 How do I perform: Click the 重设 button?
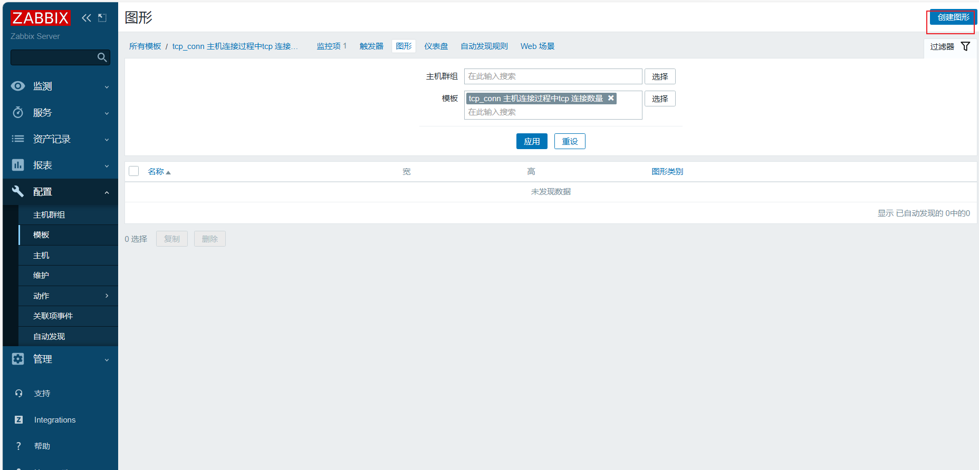[x=570, y=141]
